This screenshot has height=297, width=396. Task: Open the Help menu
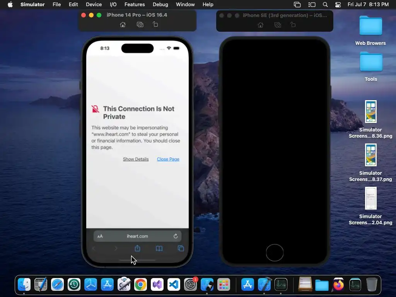tap(208, 5)
